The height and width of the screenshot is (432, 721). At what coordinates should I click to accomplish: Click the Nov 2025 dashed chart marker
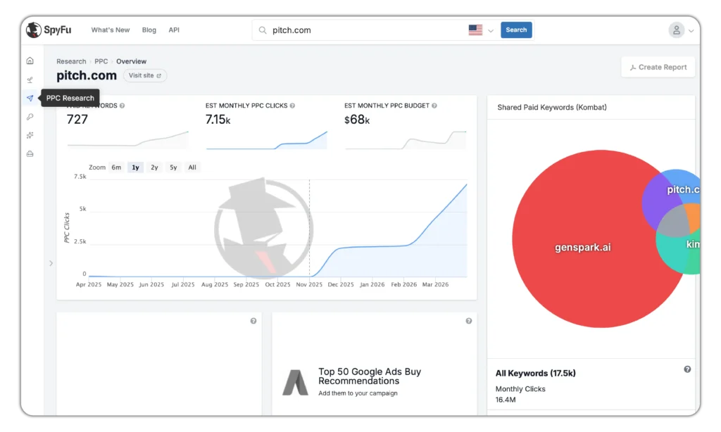pyautogui.click(x=310, y=229)
